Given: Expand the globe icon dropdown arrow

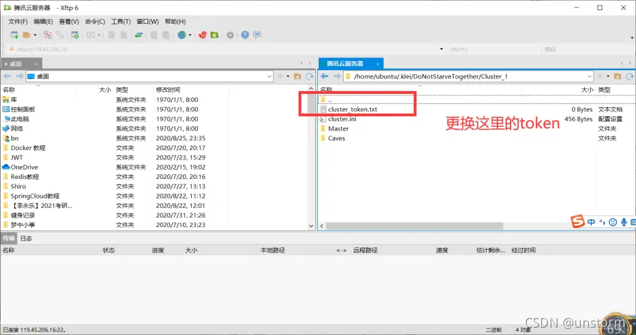Looking at the screenshot, I should pyautogui.click(x=190, y=35).
